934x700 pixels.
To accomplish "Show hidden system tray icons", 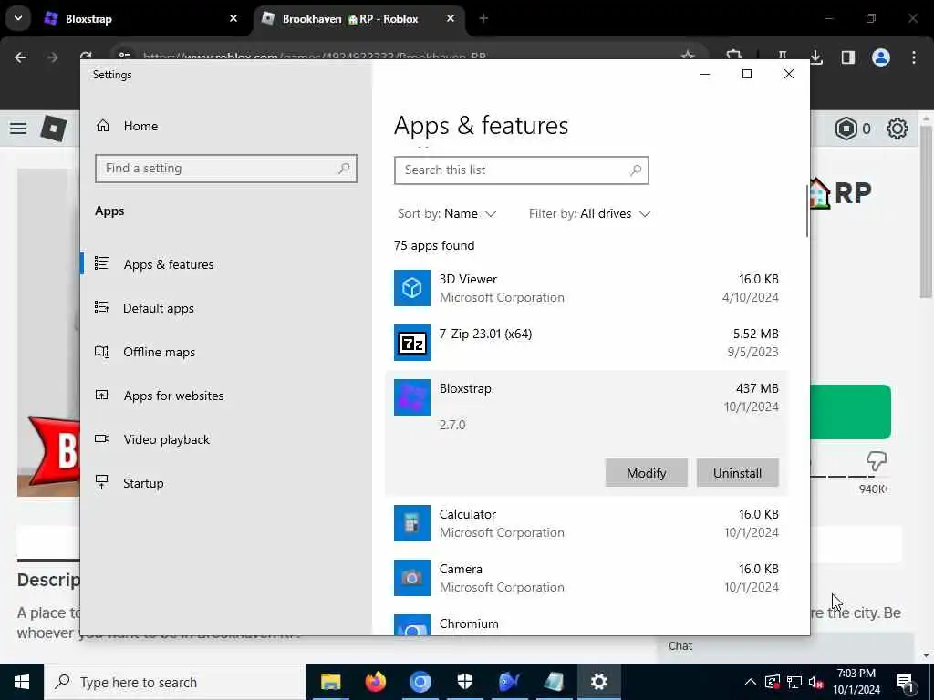I will (x=751, y=682).
